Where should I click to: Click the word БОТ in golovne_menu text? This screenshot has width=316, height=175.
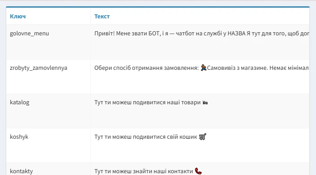[154, 33]
